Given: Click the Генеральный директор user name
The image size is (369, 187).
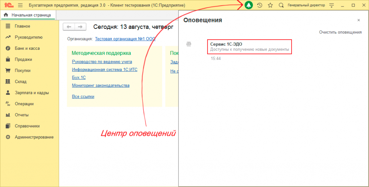Looking at the screenshot, I should click(x=306, y=5).
